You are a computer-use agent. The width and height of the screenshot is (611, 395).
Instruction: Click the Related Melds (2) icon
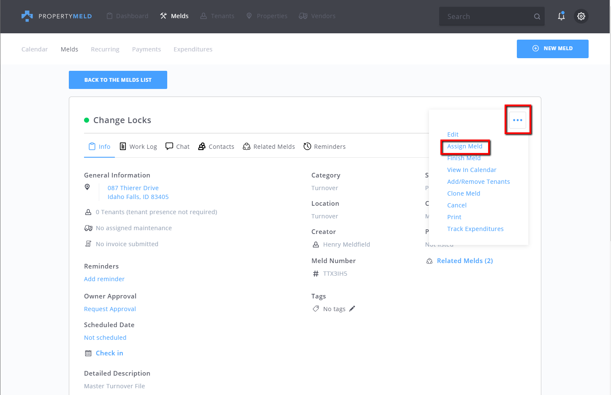coord(429,261)
